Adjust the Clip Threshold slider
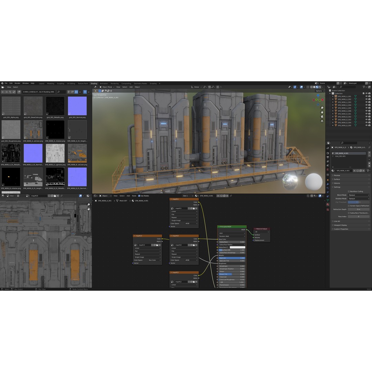 359,202
